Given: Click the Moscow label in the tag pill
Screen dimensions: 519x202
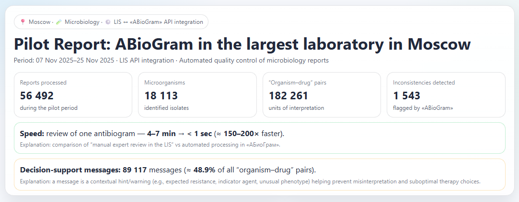Looking at the screenshot, I should (39, 22).
